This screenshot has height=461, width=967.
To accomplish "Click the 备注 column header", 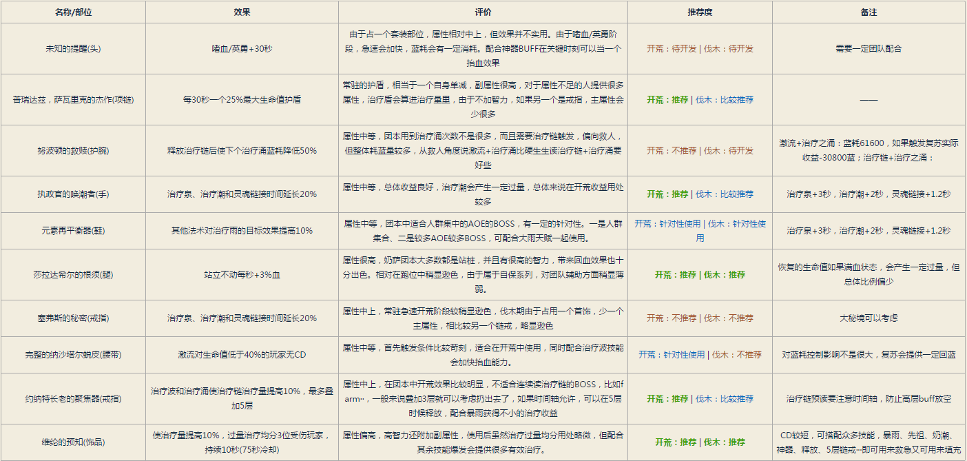I will click(869, 12).
